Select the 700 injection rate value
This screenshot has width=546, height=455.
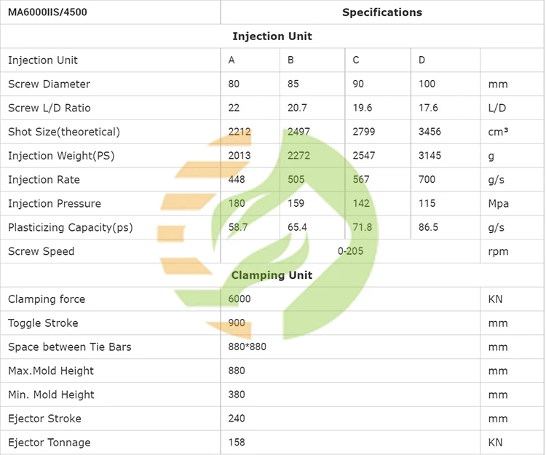tap(427, 180)
